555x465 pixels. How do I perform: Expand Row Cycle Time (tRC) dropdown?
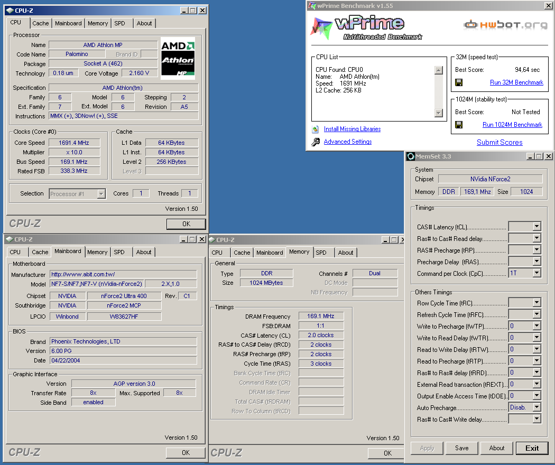537,303
